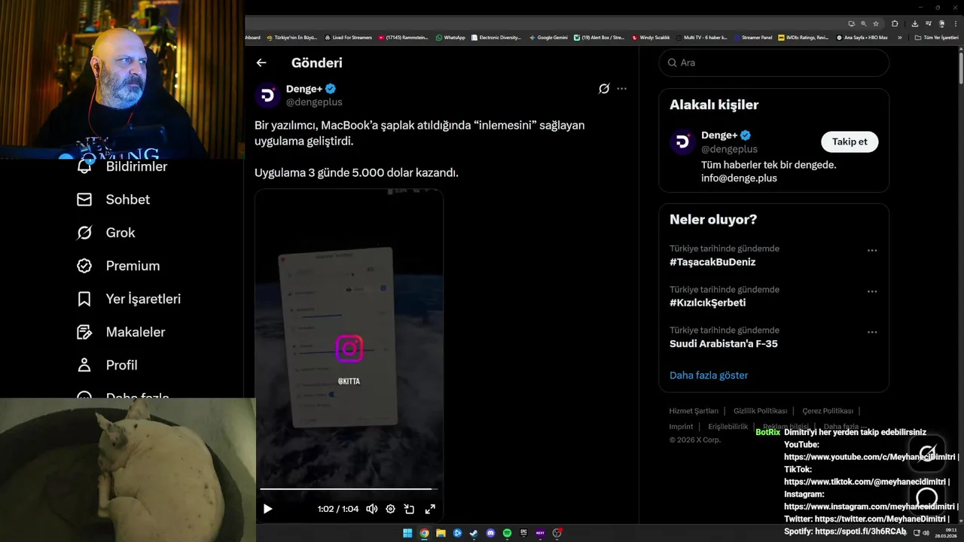
Task: Open more options for #KızılcıkŞerbeti trend
Action: [x=872, y=291]
